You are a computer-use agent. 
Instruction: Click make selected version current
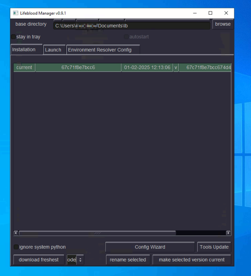click(192, 259)
